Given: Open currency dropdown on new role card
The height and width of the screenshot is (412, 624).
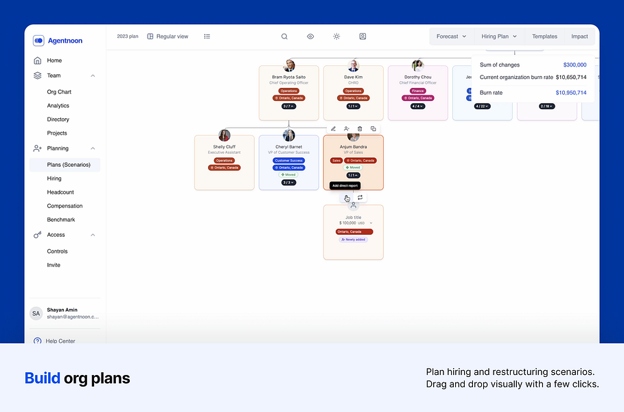Looking at the screenshot, I should click(371, 223).
